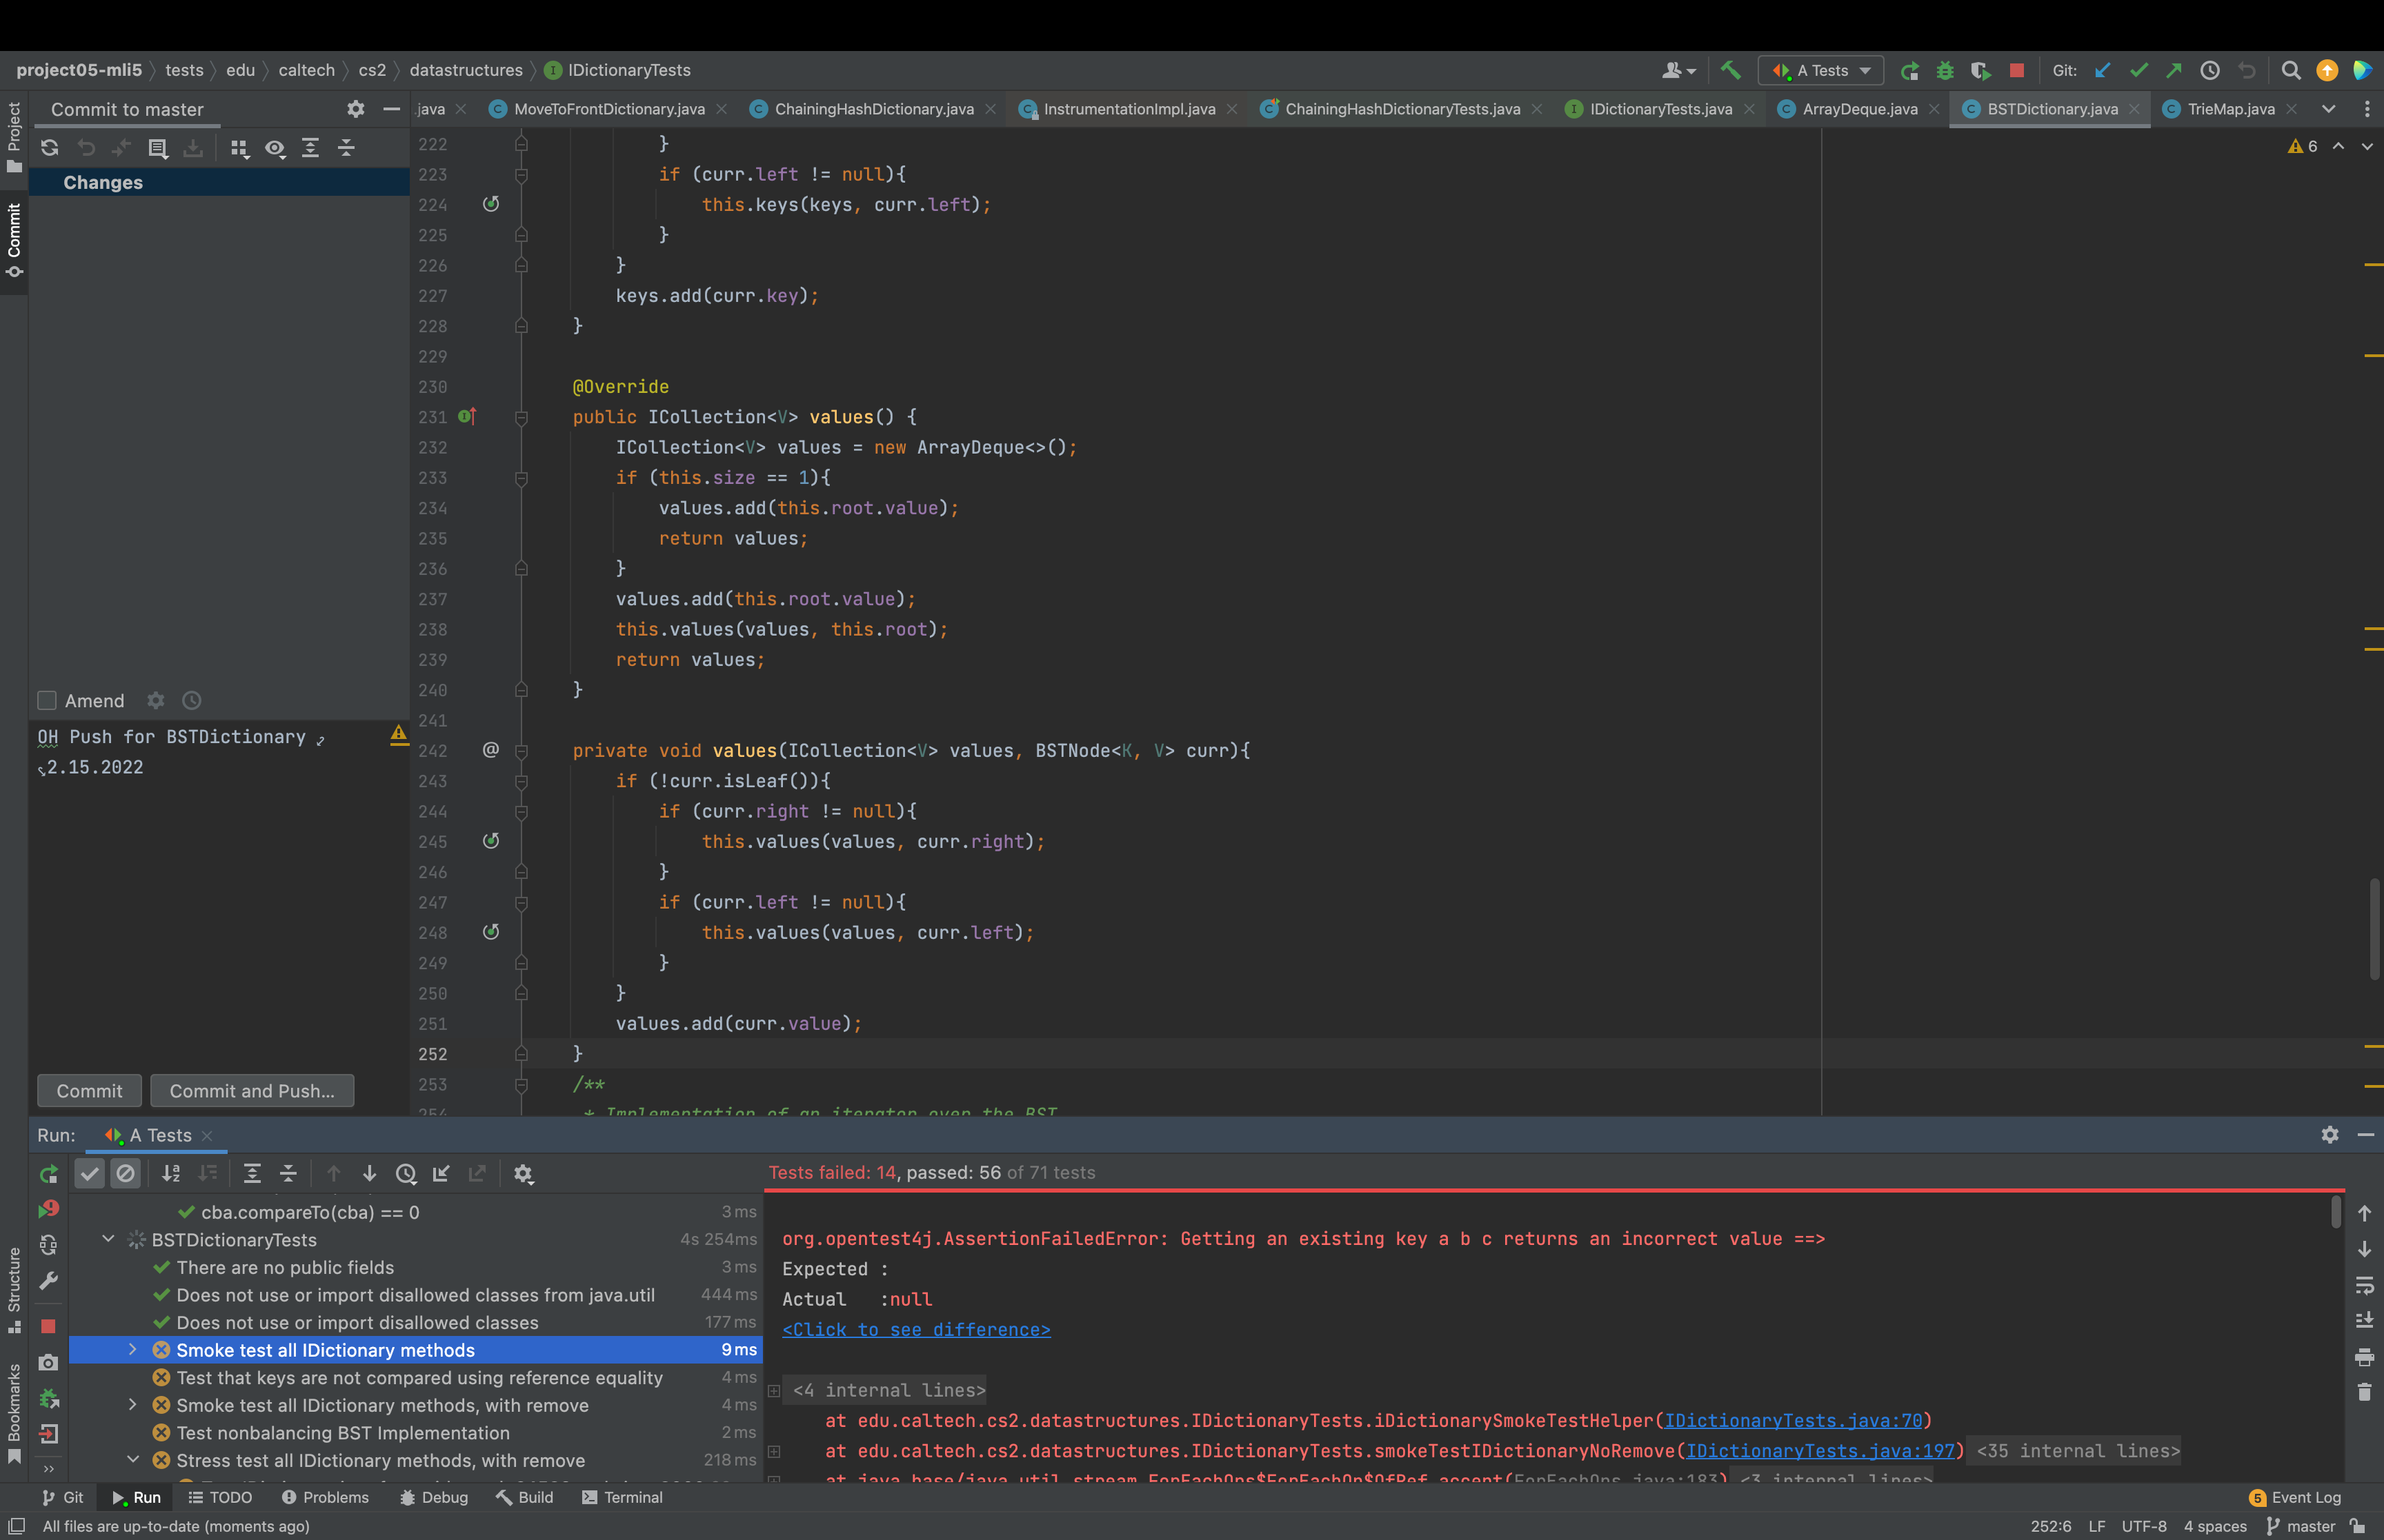This screenshot has width=2384, height=1540.
Task: Click the Refresh changes icon in Commit panel
Action: (x=49, y=148)
